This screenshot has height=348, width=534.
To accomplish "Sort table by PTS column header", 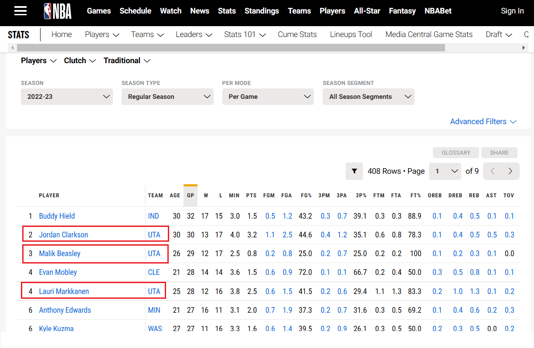I will [x=251, y=196].
